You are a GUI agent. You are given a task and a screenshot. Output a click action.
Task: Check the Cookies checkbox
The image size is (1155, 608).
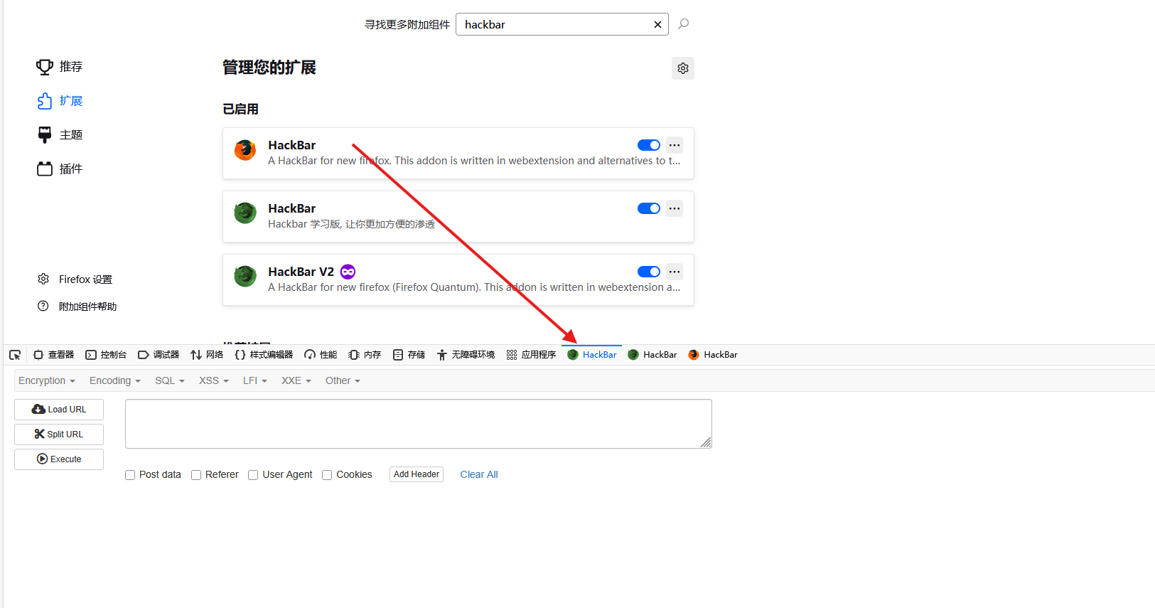(327, 475)
